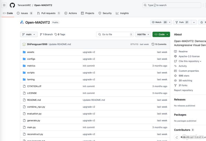Open the Insights tab
This screenshot has height=141, width=206.
(122, 13)
